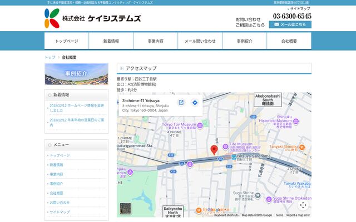Screen dimensions: 356x222
Task: Open 会社概要 in the navigation bar
Action: [289, 41]
